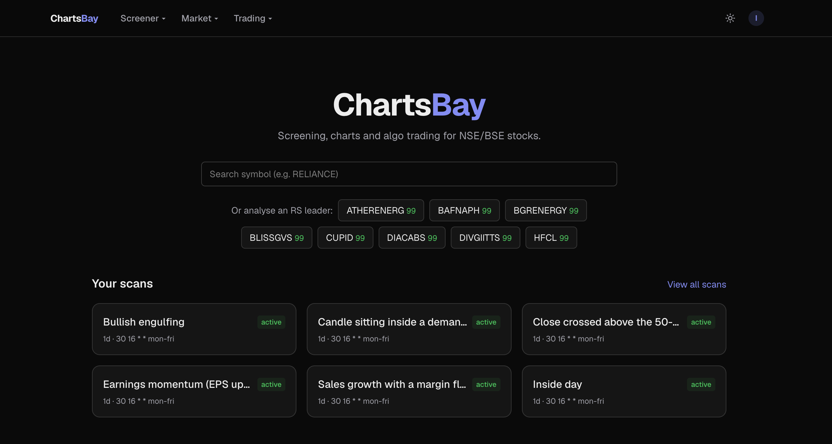The height and width of the screenshot is (444, 832).
Task: Toggle the light/dark theme sun icon
Action: (730, 18)
